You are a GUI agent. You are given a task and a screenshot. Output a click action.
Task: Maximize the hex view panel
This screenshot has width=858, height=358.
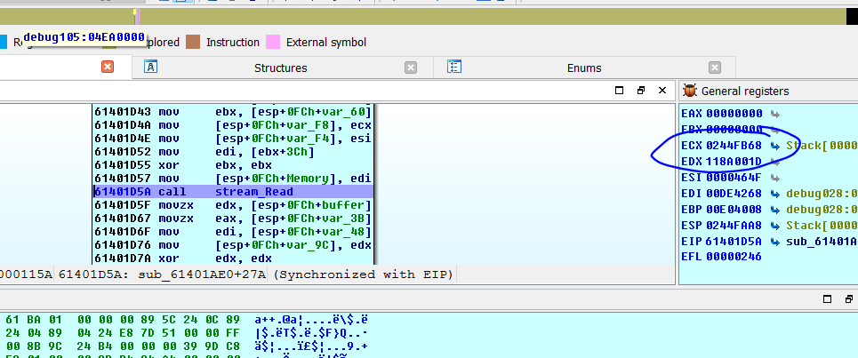[826, 299]
